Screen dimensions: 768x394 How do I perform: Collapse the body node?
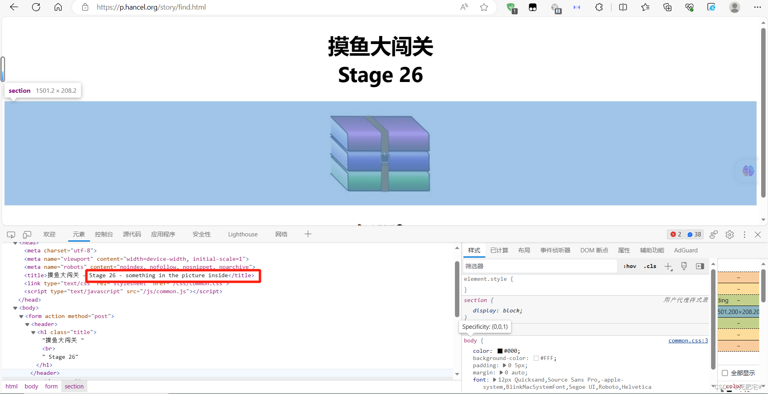(x=15, y=308)
